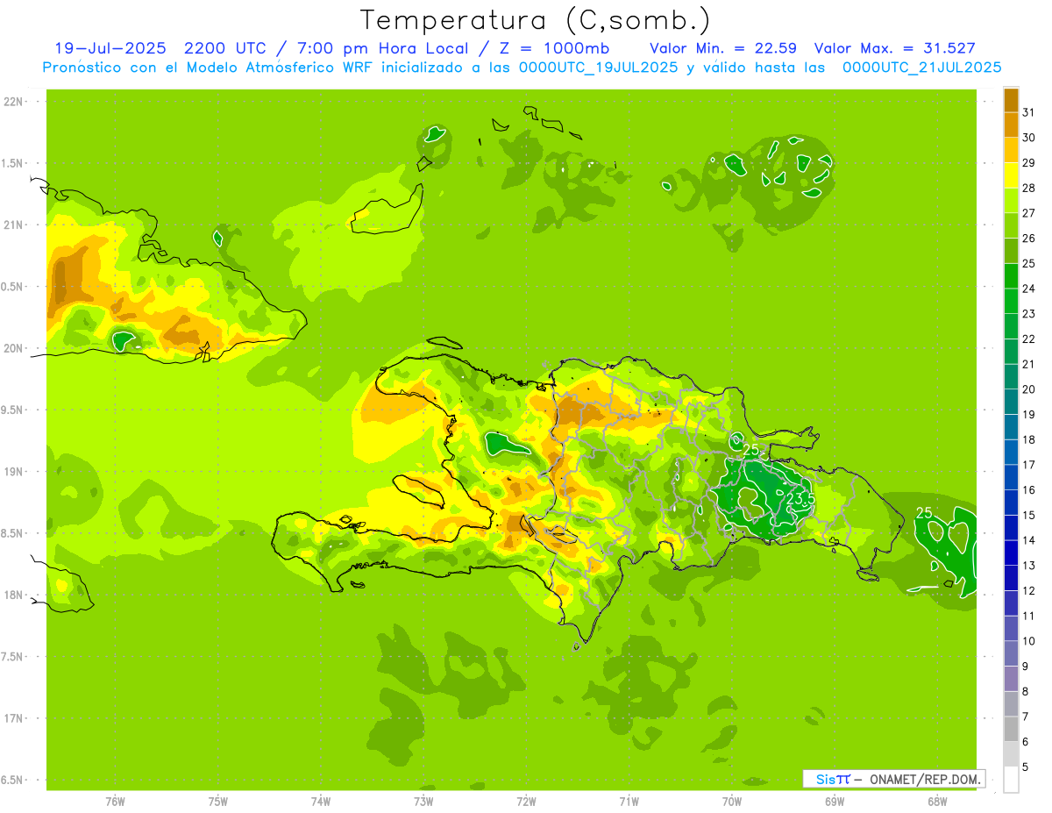This screenshot has width=1052, height=813.
Task: Click the '73W' longitude axis label
Action: point(423,802)
